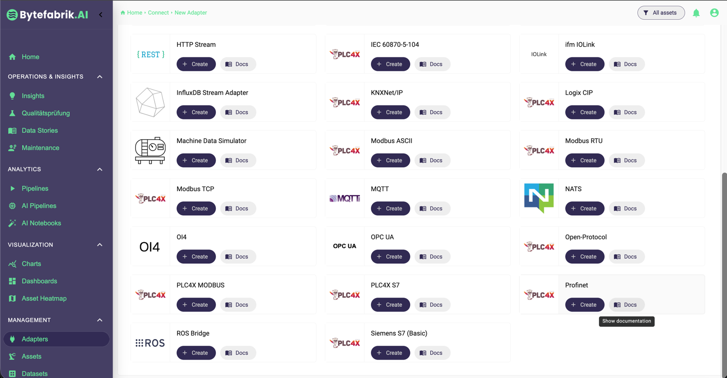Collapse the Management section
The height and width of the screenshot is (378, 727).
(x=100, y=320)
